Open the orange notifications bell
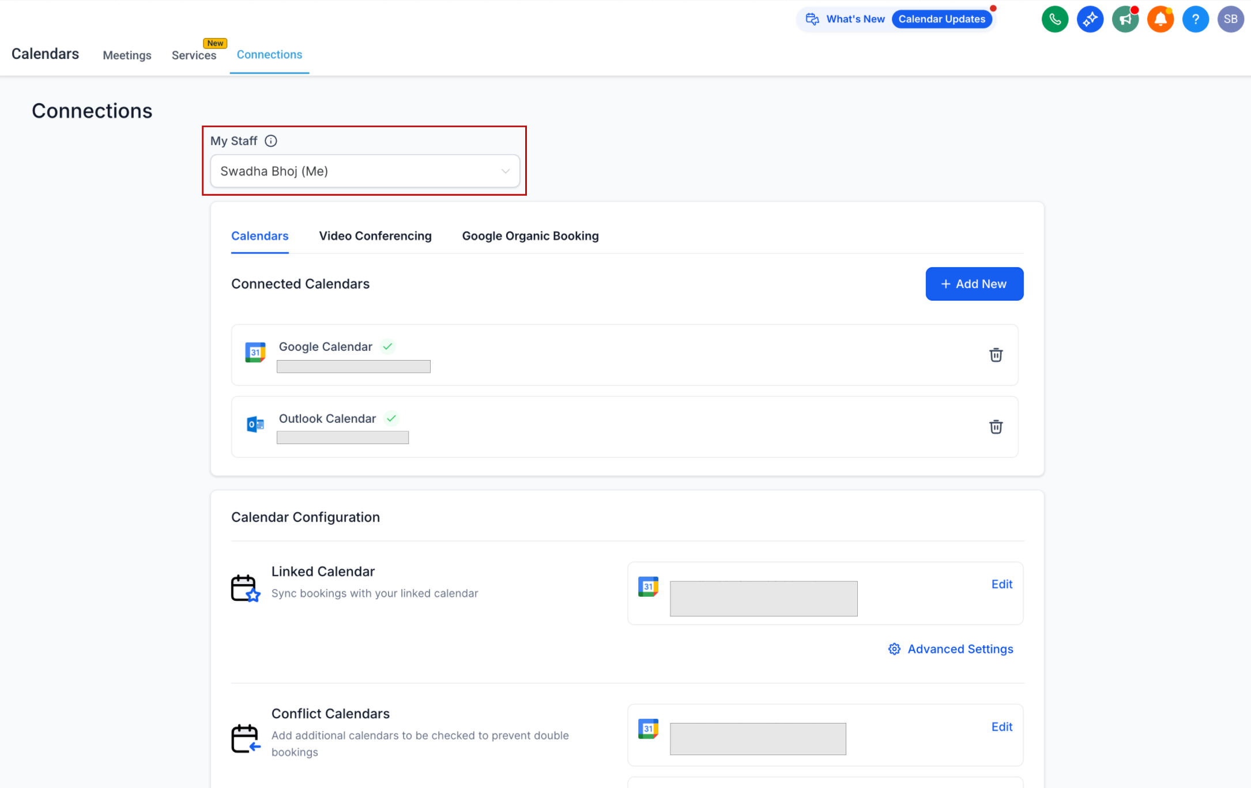 click(1160, 19)
